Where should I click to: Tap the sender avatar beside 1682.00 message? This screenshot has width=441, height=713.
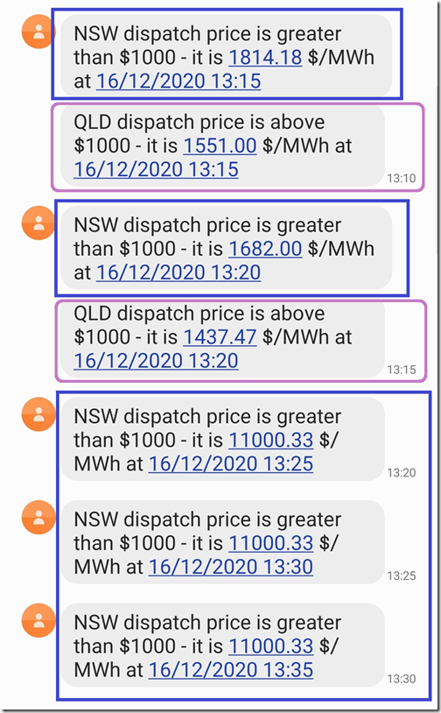point(38,222)
